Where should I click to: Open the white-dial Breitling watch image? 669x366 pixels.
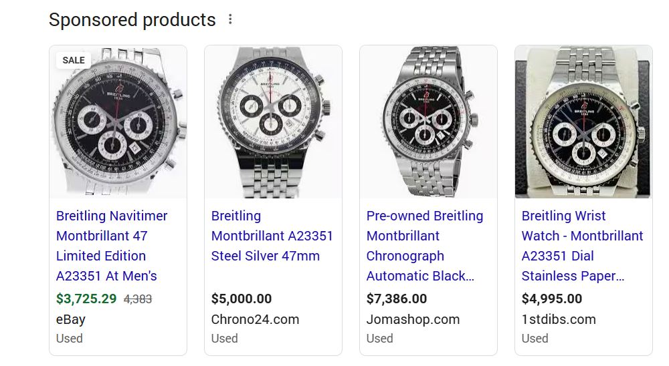click(273, 122)
